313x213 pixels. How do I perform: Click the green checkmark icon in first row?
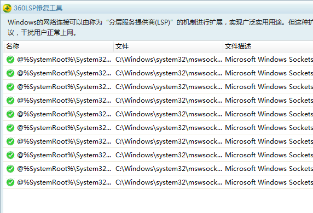10,60
